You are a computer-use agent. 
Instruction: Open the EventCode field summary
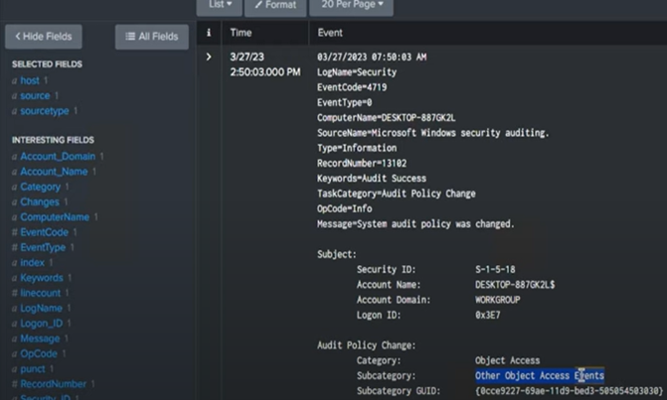click(x=44, y=232)
